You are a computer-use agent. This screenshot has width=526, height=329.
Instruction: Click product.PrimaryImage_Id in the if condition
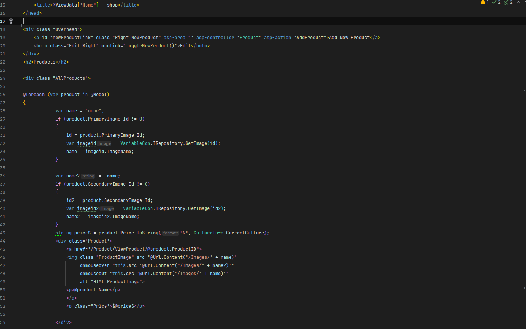pos(97,119)
